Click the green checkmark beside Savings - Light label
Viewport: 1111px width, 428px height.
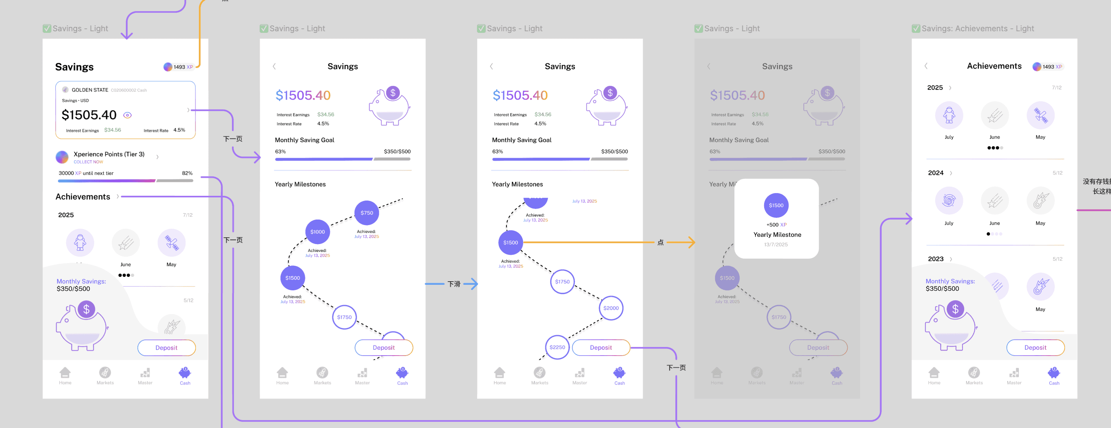tap(47, 28)
